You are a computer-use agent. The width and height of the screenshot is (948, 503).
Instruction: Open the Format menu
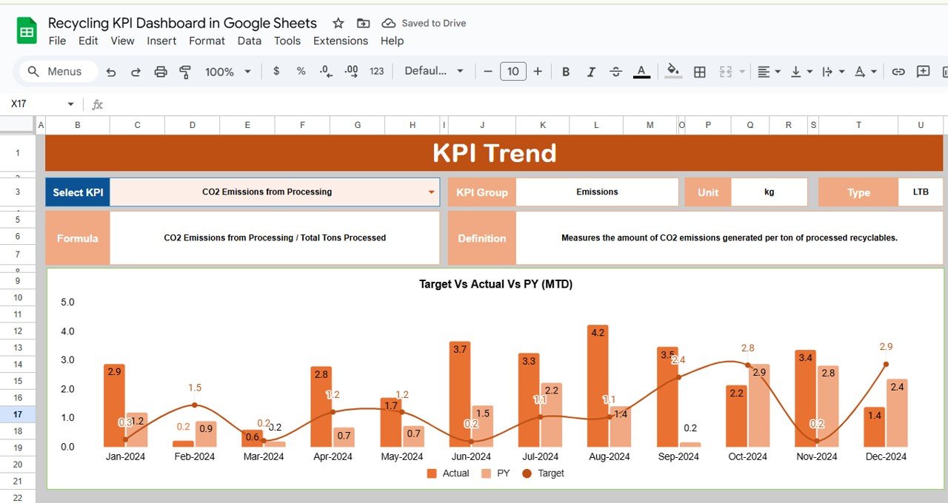tap(207, 41)
